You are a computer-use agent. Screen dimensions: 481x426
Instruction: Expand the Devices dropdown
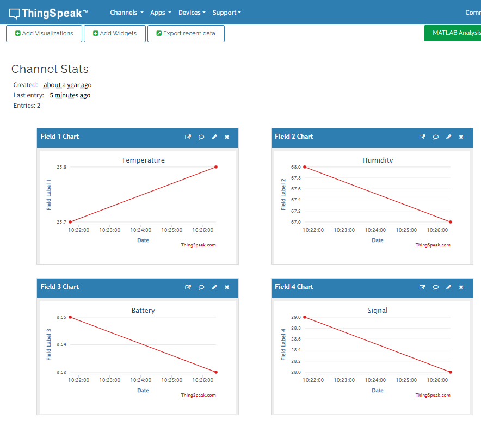[192, 13]
